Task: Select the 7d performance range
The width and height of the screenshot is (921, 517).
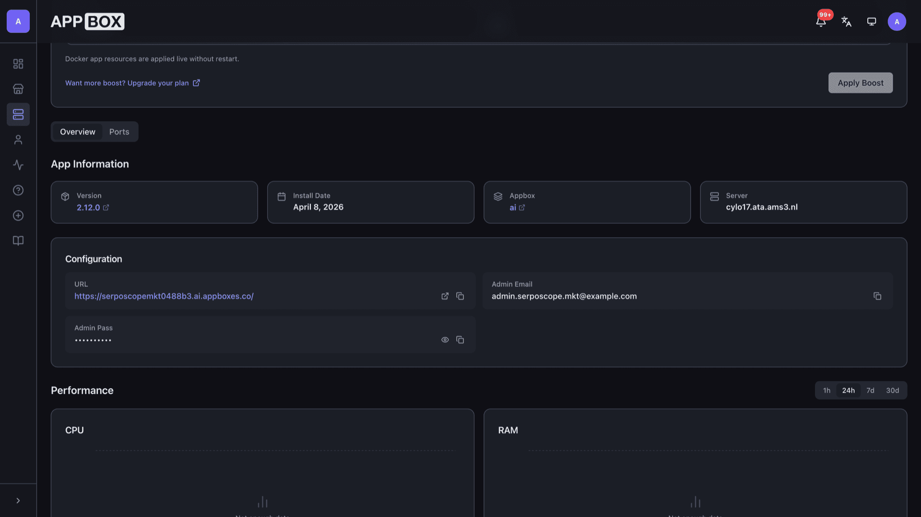Action: coord(870,391)
